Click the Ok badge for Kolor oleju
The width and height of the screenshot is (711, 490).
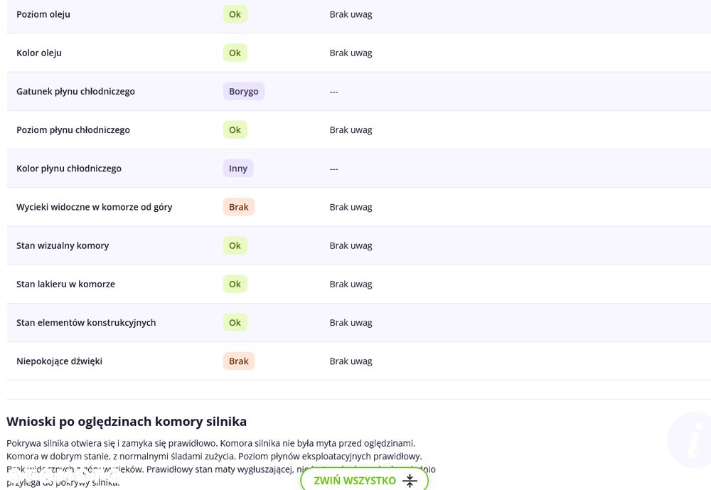235,53
